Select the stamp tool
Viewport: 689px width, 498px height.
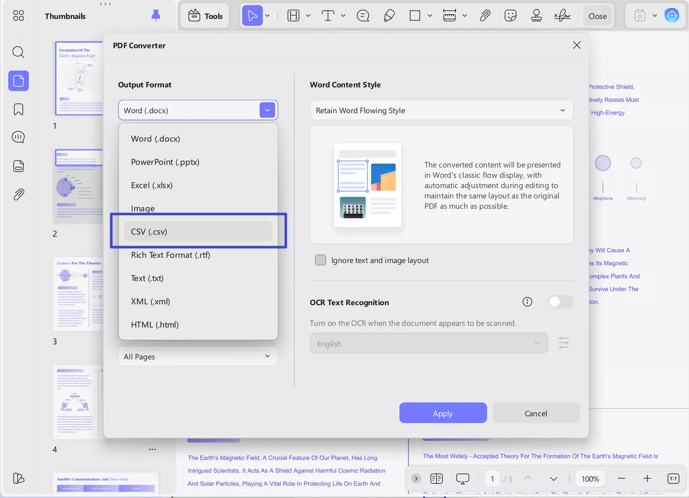[536, 16]
